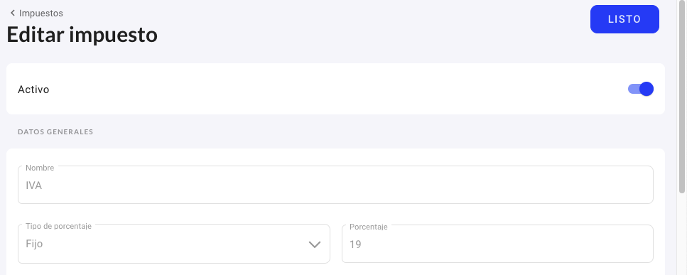Open the Tipo de porcentaje dropdown
Image resolution: width=687 pixels, height=275 pixels.
(173, 244)
